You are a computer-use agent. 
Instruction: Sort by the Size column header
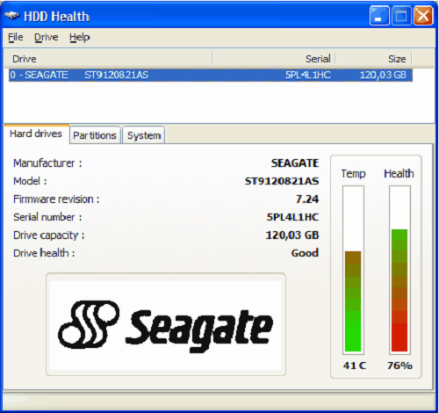pyautogui.click(x=373, y=59)
